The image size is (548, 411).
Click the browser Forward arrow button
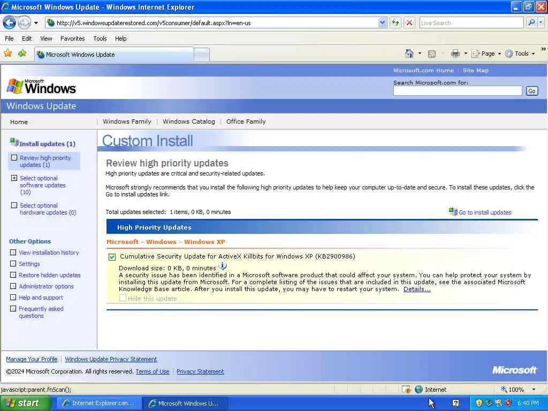click(24, 22)
